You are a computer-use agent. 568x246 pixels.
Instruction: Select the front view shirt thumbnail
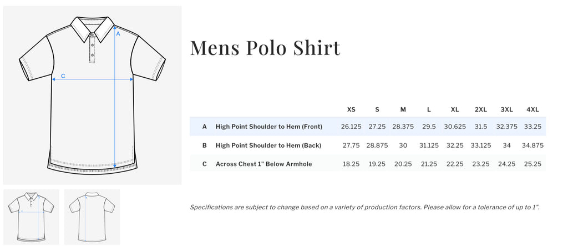(x=31, y=217)
